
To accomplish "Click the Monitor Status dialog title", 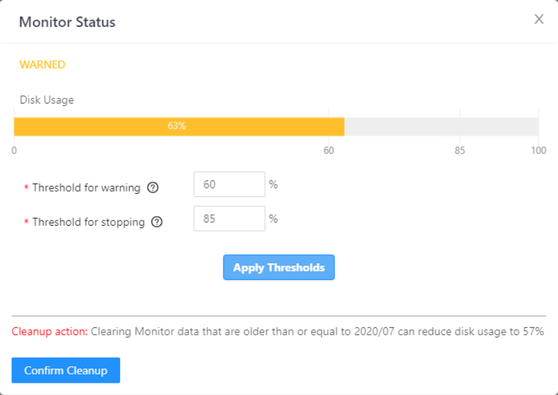I will click(x=67, y=22).
